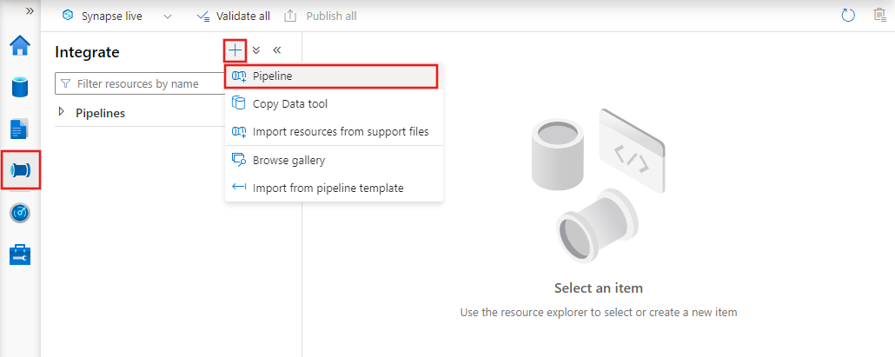Select the Integrate hub icon

point(20,170)
